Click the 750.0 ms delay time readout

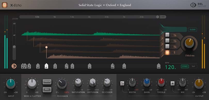tap(190, 56)
